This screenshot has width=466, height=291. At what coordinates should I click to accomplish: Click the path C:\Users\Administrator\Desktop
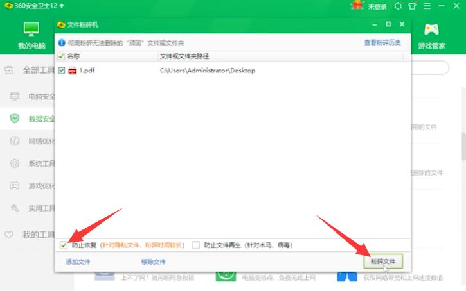208,71
